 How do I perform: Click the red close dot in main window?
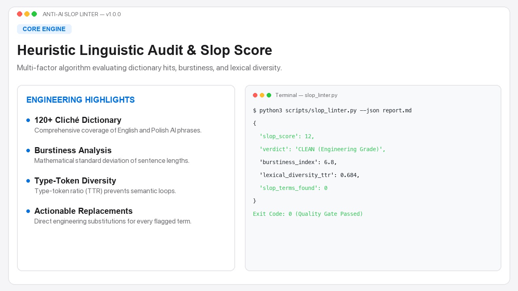point(19,14)
